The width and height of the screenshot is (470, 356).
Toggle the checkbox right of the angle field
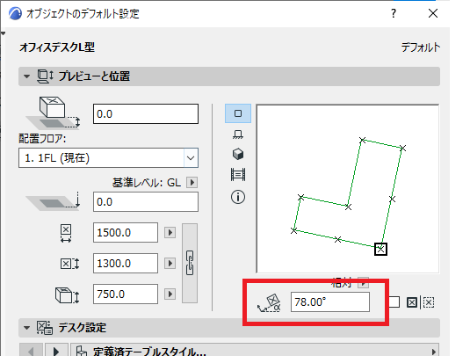pos(394,302)
